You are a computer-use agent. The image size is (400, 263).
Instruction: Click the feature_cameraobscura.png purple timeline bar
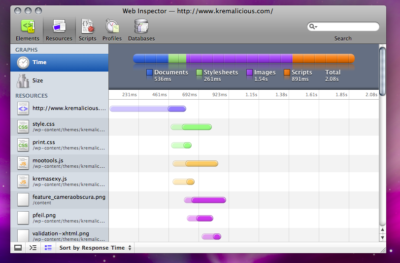(x=205, y=200)
